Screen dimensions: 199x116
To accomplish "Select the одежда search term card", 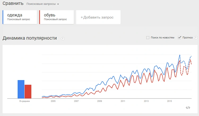I will [20, 17].
